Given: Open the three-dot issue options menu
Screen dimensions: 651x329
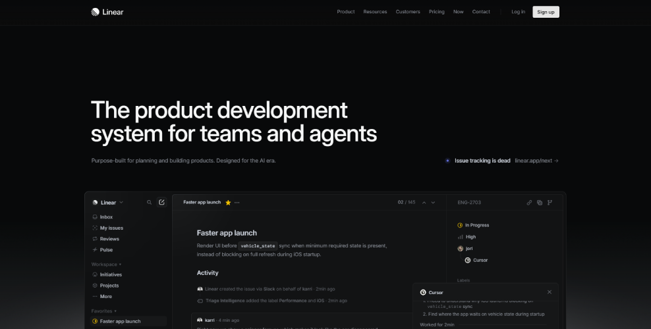Looking at the screenshot, I should click(237, 203).
